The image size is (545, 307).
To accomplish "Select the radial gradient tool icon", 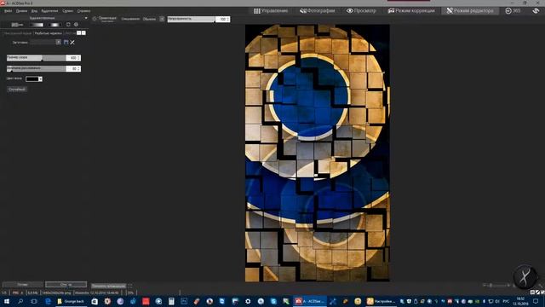I will (54, 25).
